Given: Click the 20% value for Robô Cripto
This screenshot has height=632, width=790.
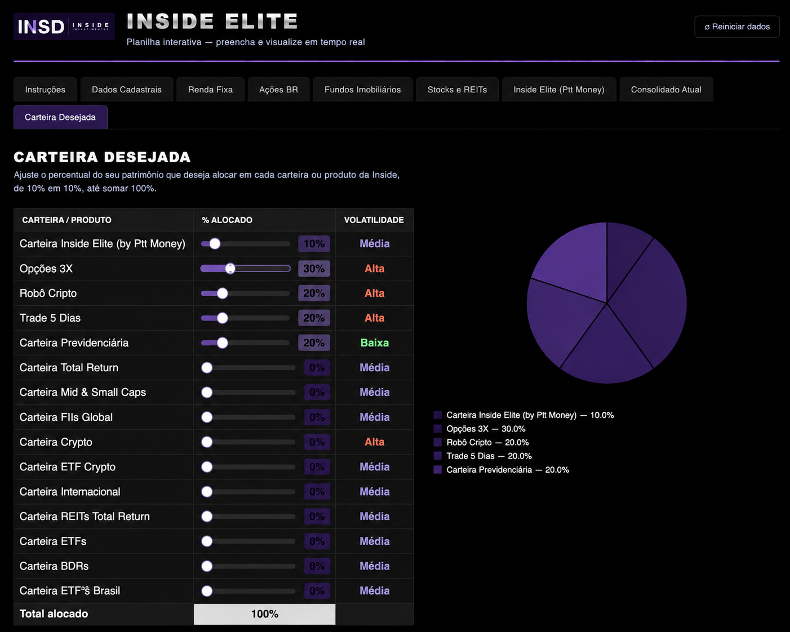Looking at the screenshot, I should pos(314,293).
